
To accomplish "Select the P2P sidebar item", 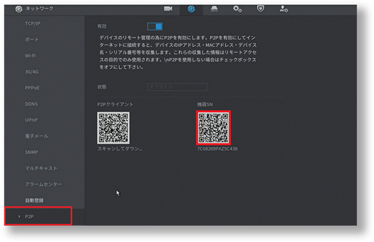I will coord(38,216).
